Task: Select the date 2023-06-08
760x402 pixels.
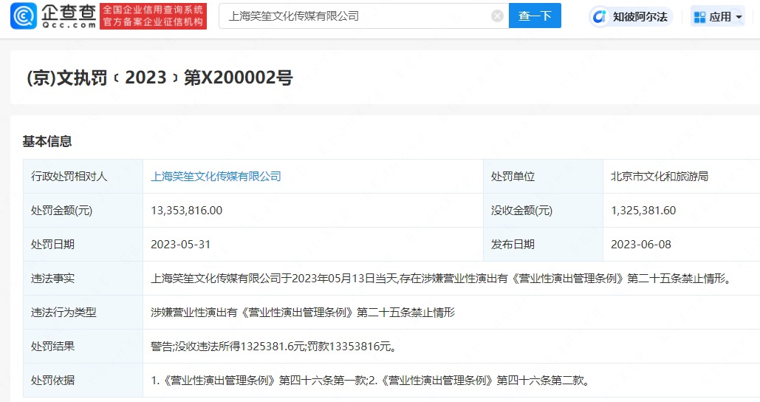Action: [x=641, y=244]
